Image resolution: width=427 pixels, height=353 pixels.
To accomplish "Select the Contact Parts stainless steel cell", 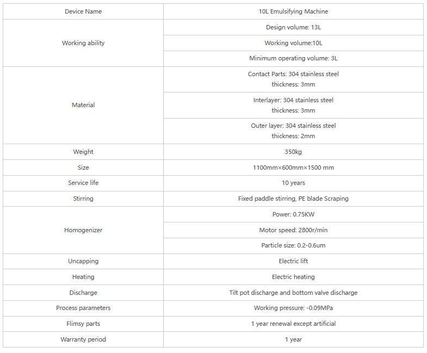I will click(293, 79).
